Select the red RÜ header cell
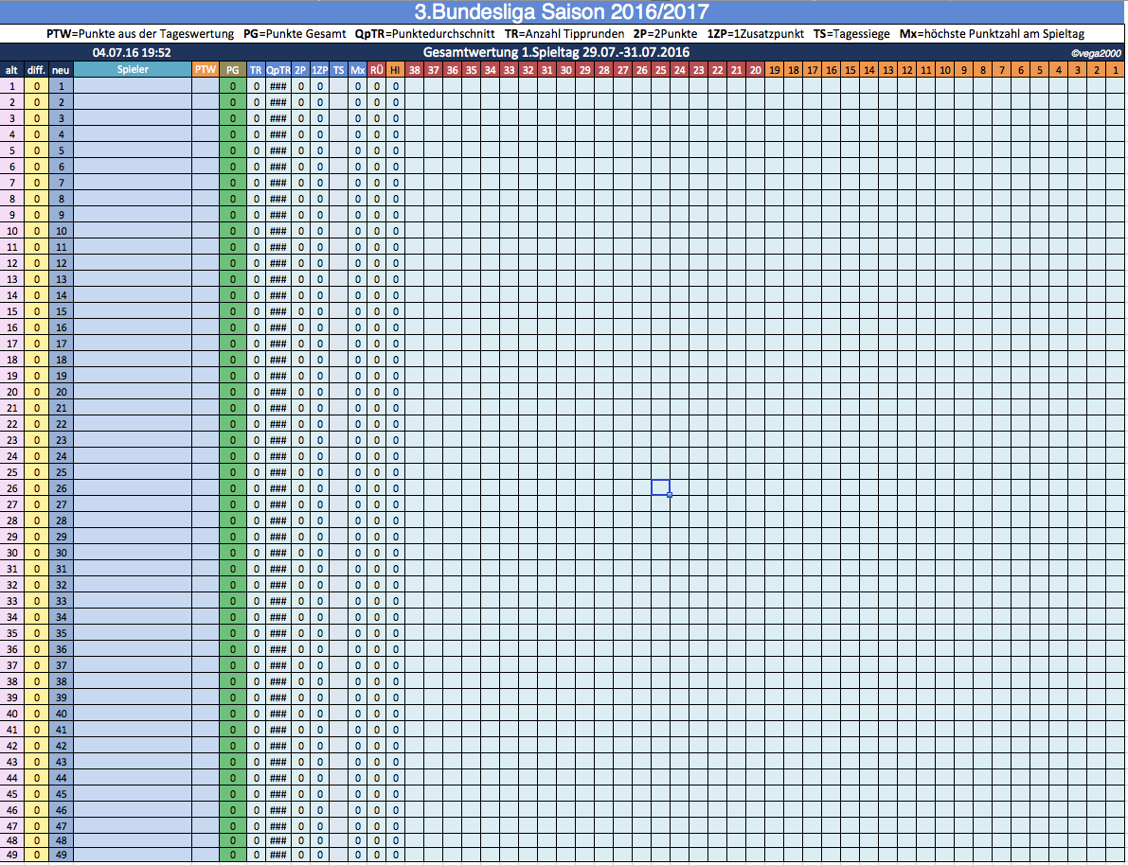1128x865 pixels. (376, 70)
